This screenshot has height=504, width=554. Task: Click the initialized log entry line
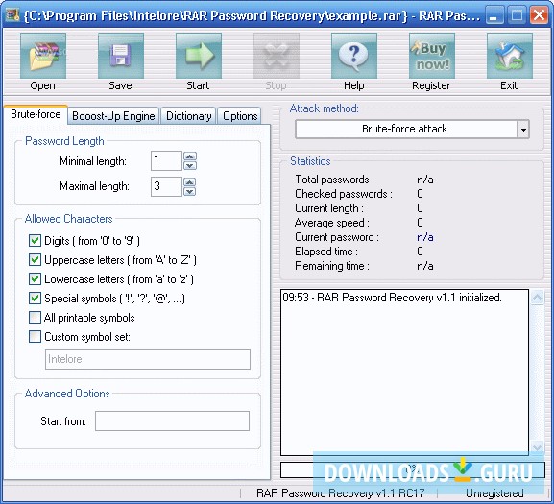pos(392,298)
